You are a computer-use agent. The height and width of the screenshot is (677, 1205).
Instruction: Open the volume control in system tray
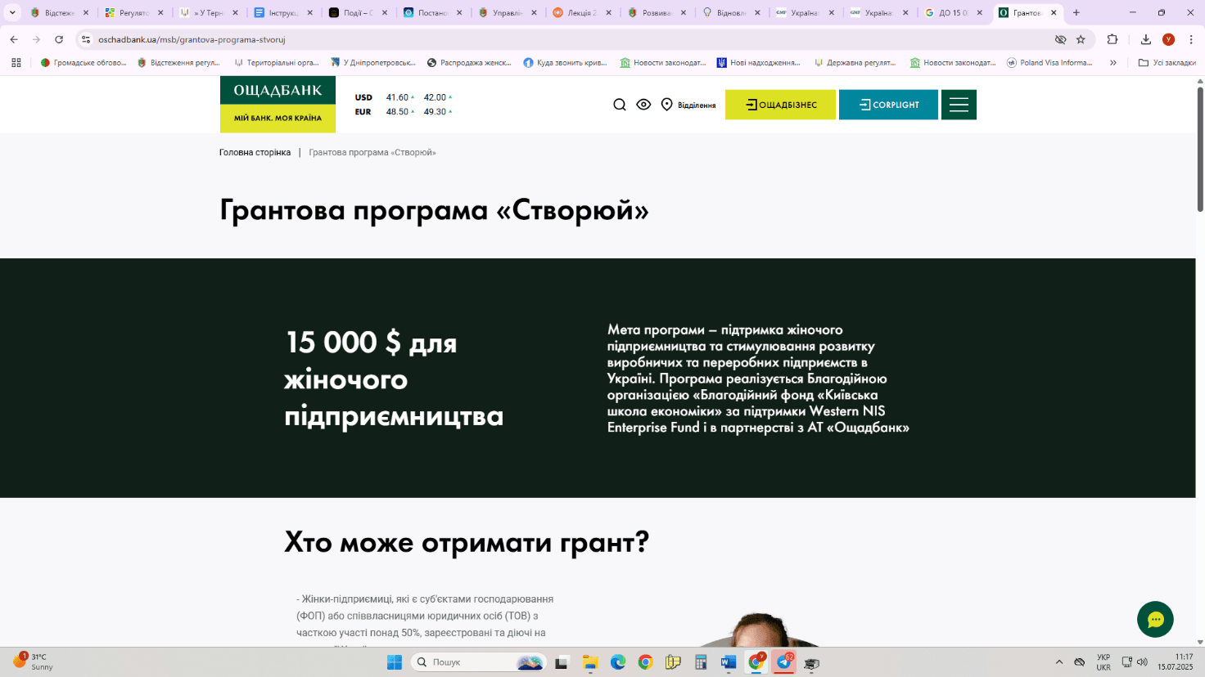pos(1142,662)
